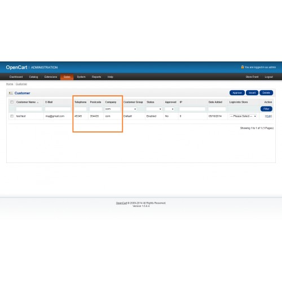Open the Catalog menu
This screenshot has height=282, width=282.
[x=33, y=77]
